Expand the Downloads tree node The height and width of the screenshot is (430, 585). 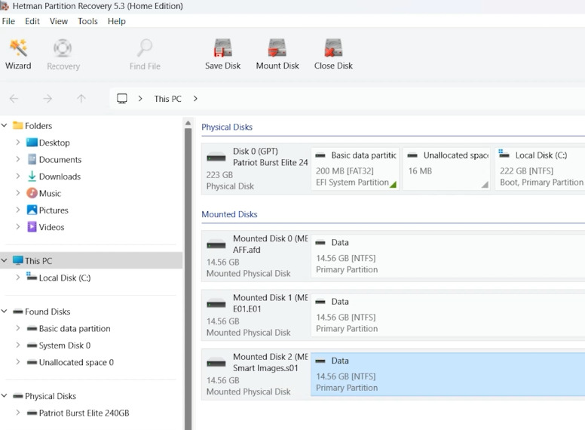click(x=17, y=177)
